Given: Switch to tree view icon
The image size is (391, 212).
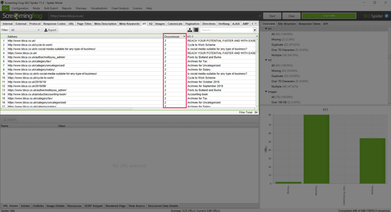Looking at the screenshot, I should (x=190, y=30).
